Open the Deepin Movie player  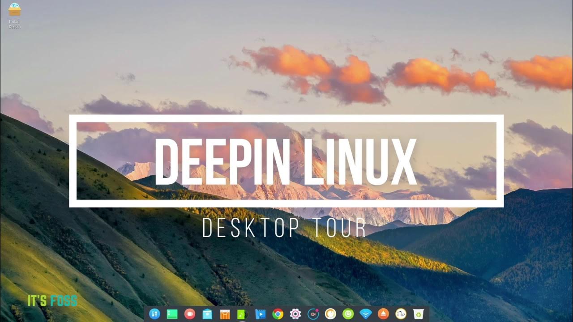[x=260, y=314]
